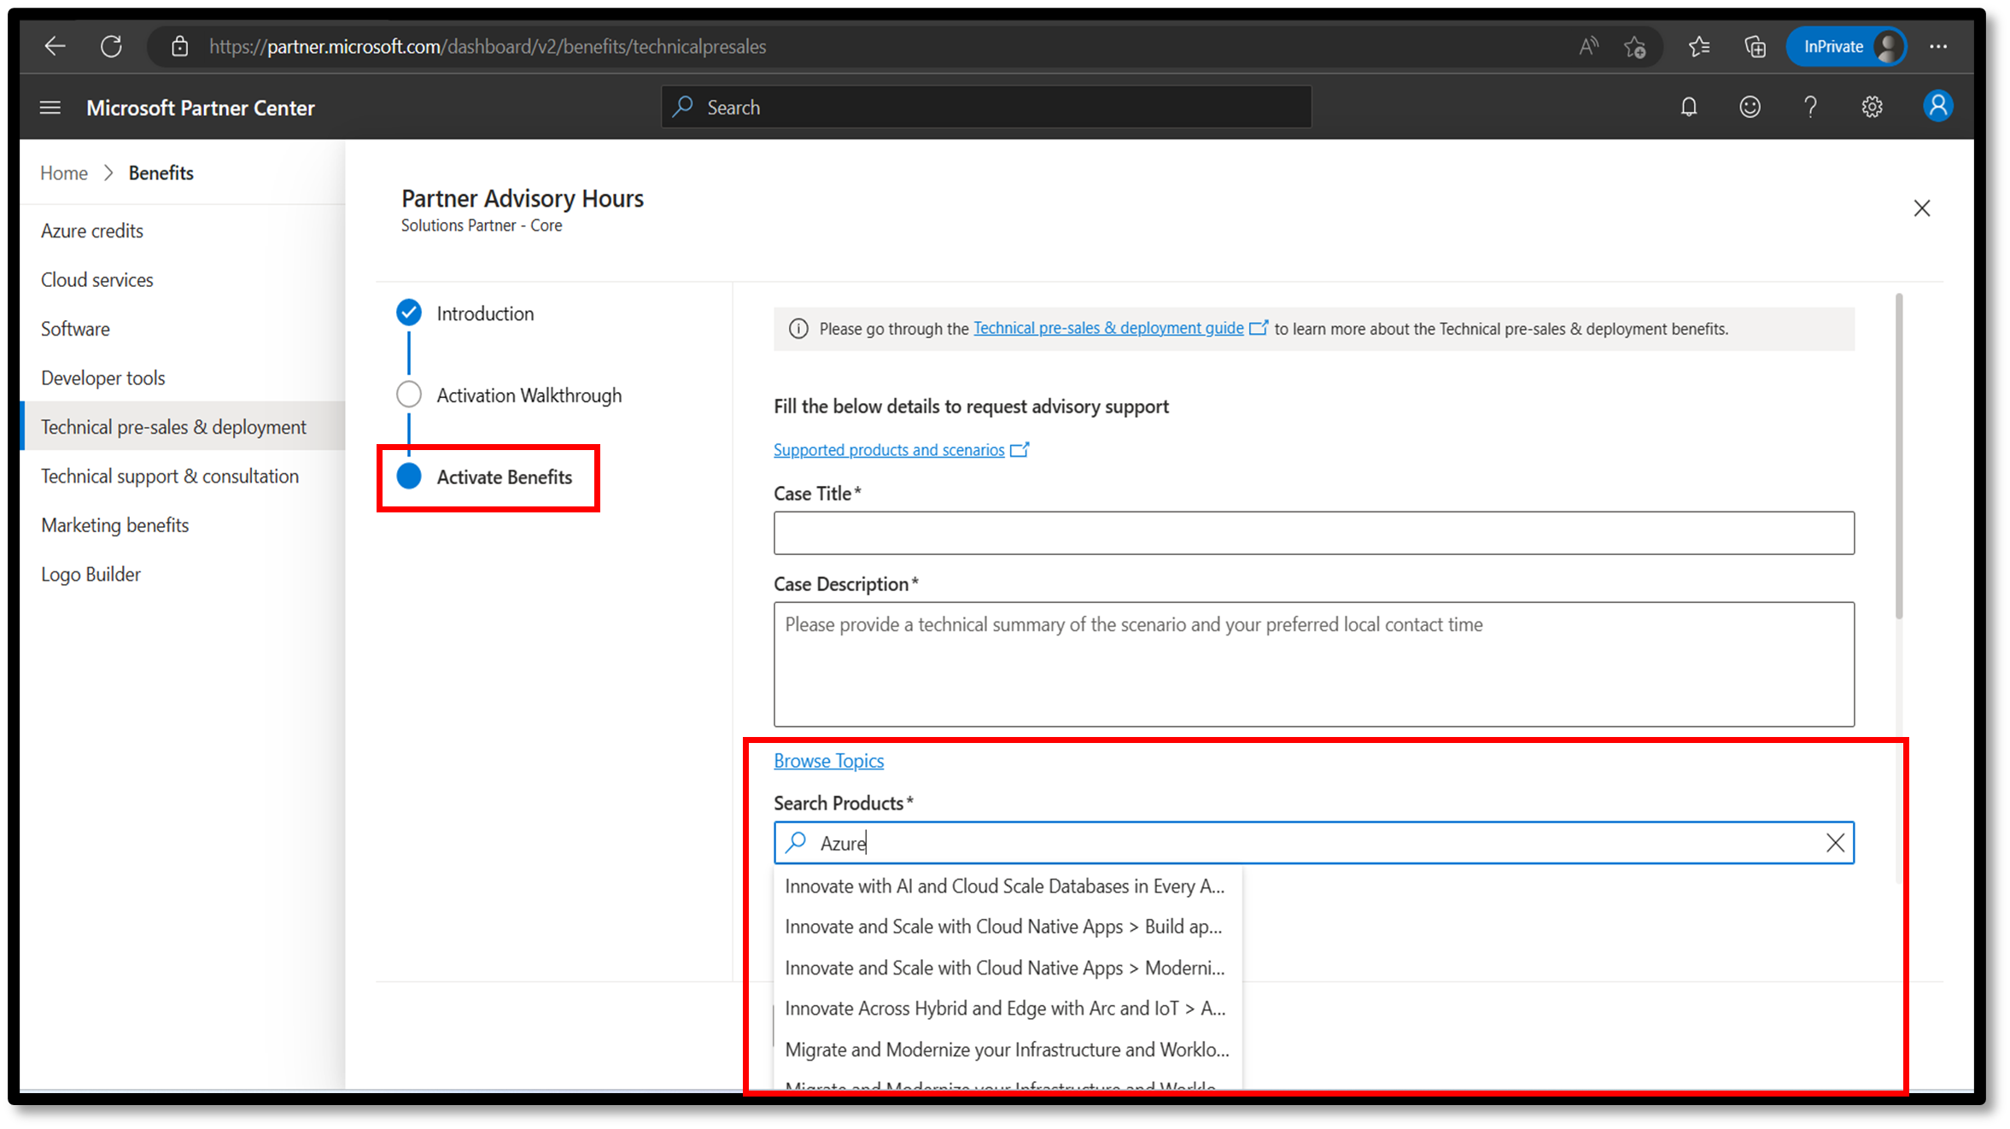Screen dimensions: 2010x1129
Task: Select Technical pre-sales deployment guide link
Action: pos(1114,329)
